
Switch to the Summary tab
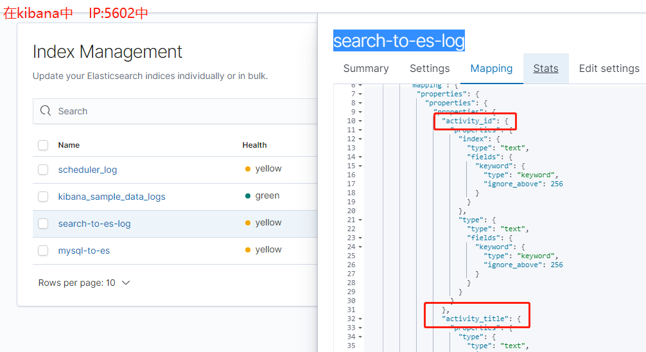(x=366, y=69)
